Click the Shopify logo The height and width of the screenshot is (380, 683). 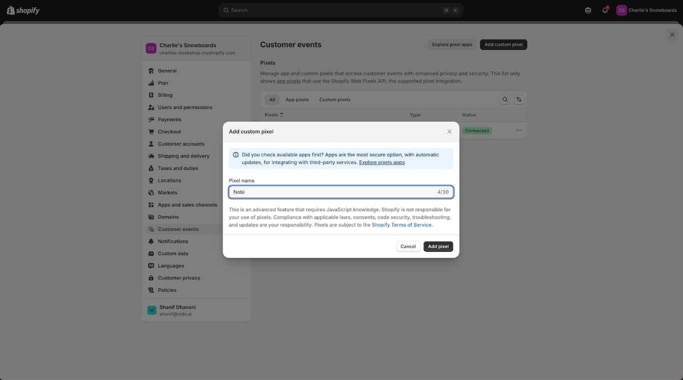tap(23, 10)
